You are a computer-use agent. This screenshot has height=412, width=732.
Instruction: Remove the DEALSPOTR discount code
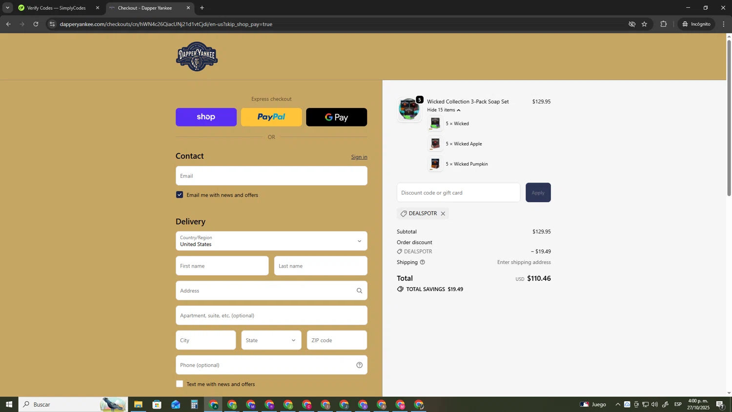pos(443,214)
